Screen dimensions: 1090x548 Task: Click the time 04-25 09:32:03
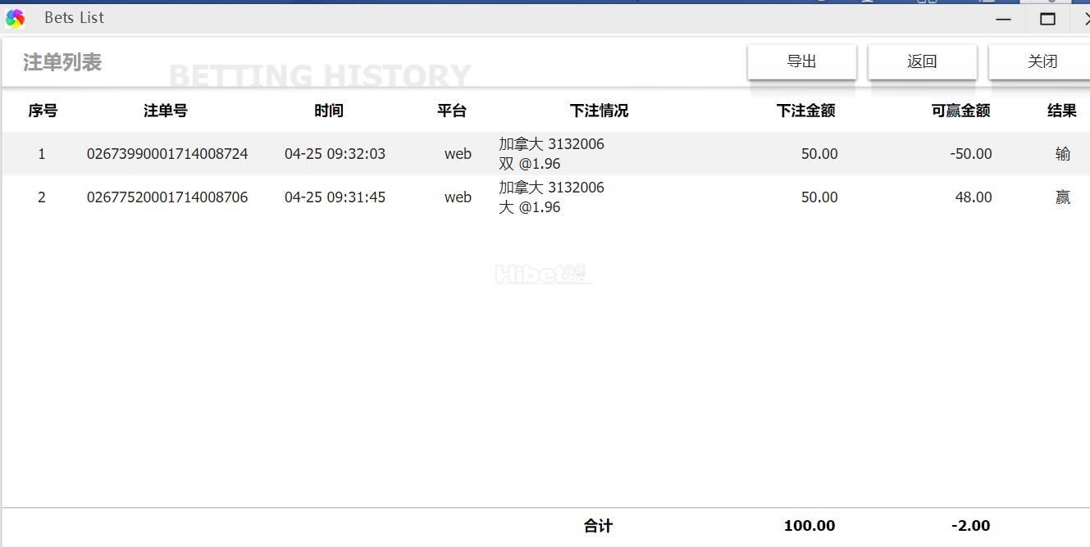pyautogui.click(x=335, y=154)
